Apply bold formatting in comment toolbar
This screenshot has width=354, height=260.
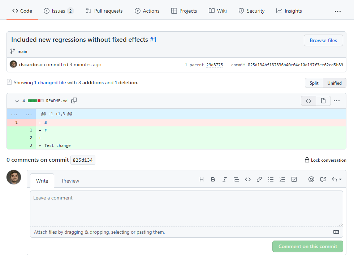point(213,179)
